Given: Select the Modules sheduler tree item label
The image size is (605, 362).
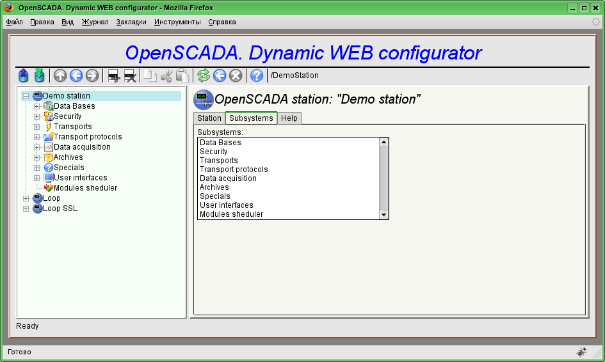Looking at the screenshot, I should (x=85, y=188).
